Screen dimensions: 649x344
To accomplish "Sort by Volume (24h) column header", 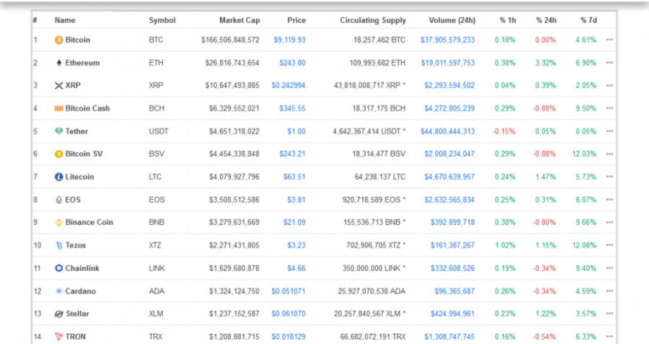I will click(452, 20).
